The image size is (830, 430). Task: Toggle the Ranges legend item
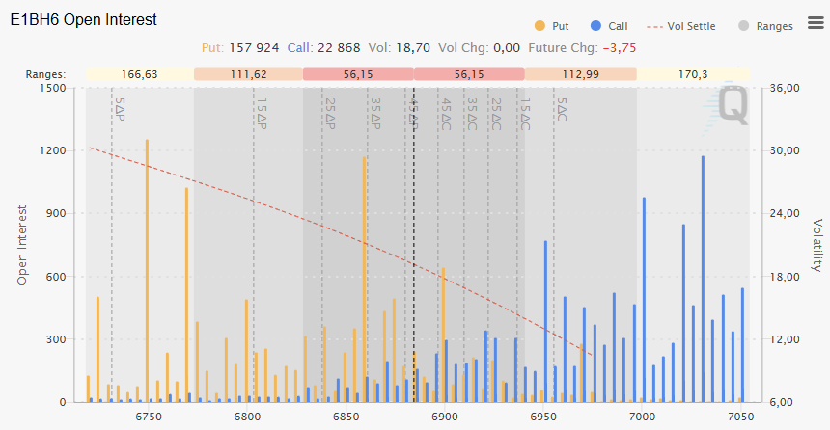[x=765, y=26]
